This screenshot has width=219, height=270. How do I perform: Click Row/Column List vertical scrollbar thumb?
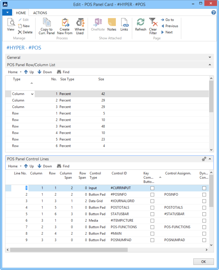coord(211,96)
